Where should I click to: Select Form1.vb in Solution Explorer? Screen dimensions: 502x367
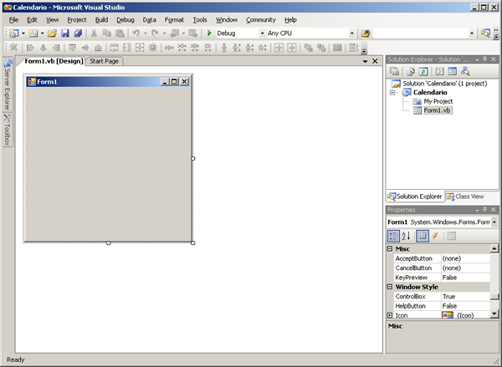(x=437, y=110)
